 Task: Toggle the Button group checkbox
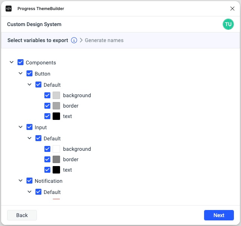pos(29,74)
